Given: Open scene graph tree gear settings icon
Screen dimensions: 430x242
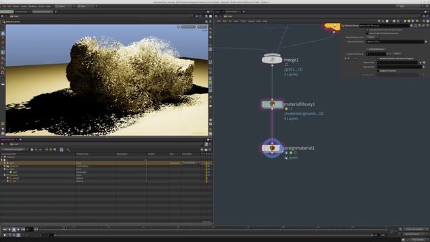Looking at the screenshot, I should pyautogui.click(x=202, y=149).
